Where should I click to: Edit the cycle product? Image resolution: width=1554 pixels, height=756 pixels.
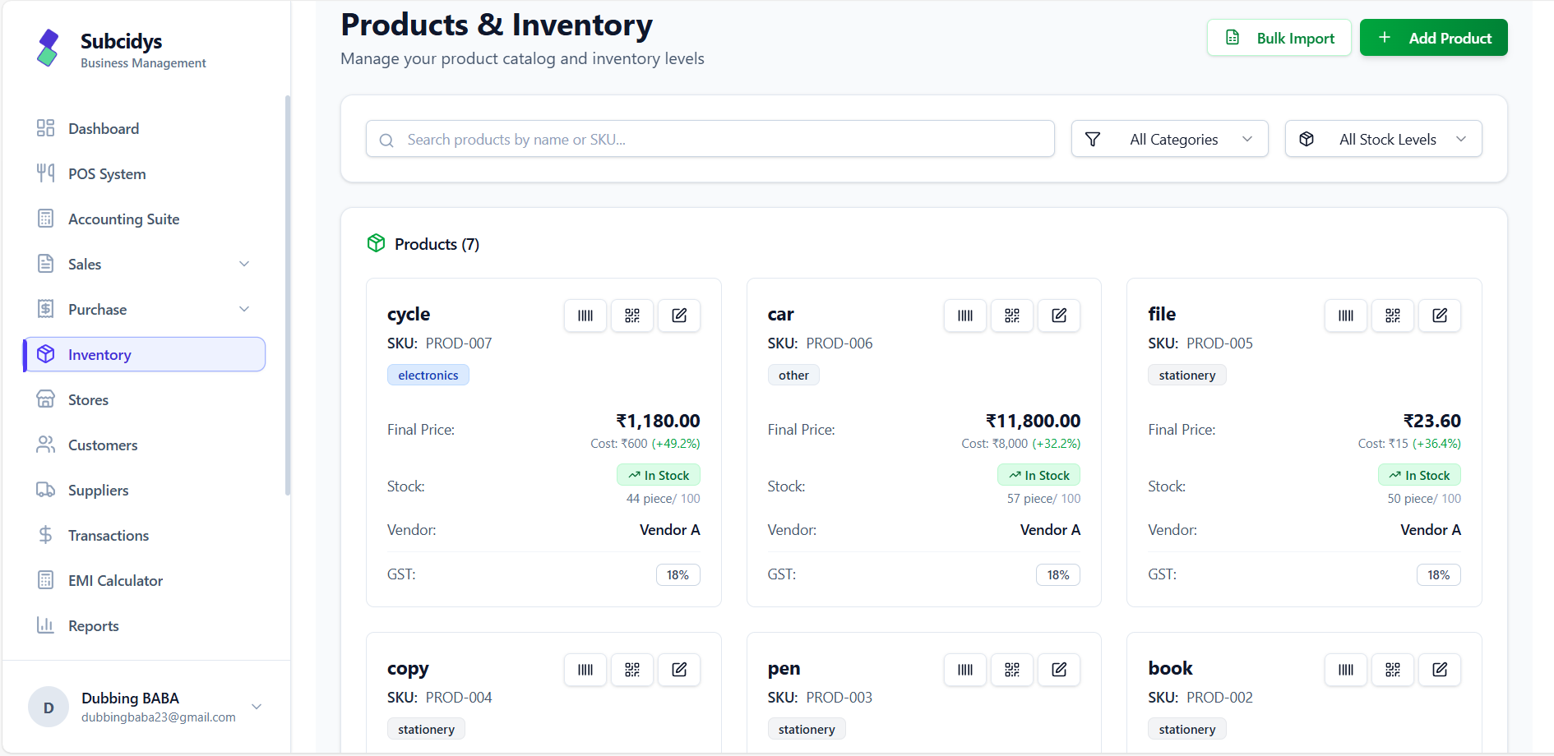tap(679, 316)
